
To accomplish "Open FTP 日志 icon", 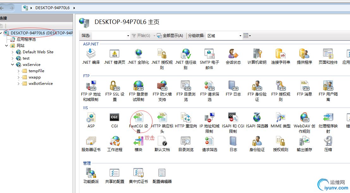I will [x=233, y=85].
